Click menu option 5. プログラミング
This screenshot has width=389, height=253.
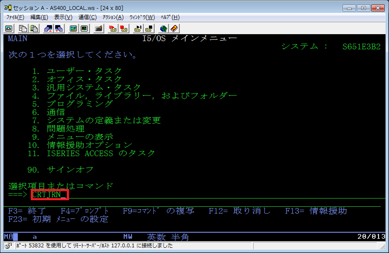pos(73,104)
